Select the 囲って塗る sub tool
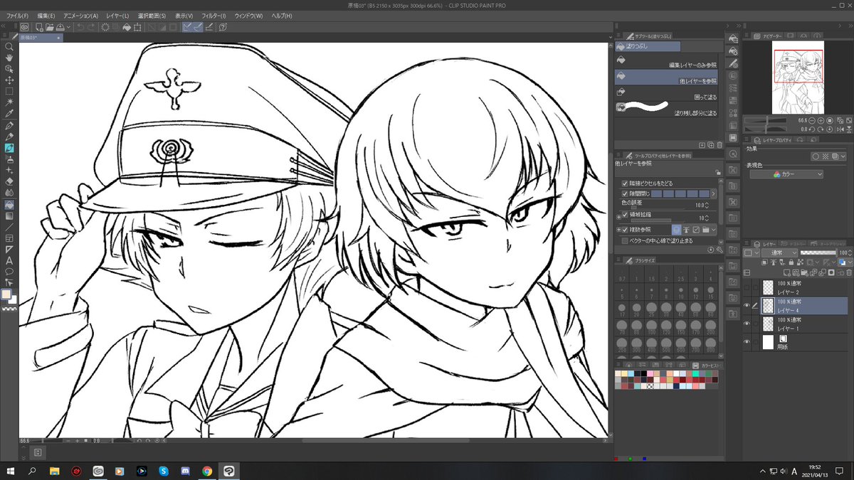This screenshot has height=480, width=854. 666,92
